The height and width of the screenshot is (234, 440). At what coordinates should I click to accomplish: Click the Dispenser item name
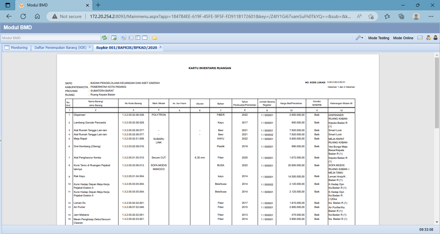pyautogui.click(x=80, y=115)
